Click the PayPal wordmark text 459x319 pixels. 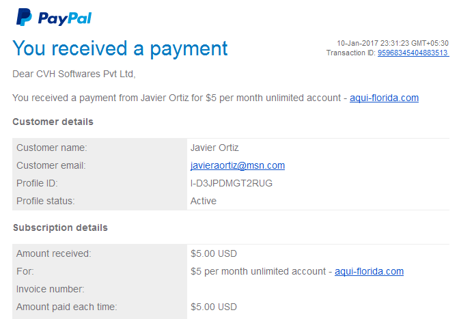tap(65, 18)
